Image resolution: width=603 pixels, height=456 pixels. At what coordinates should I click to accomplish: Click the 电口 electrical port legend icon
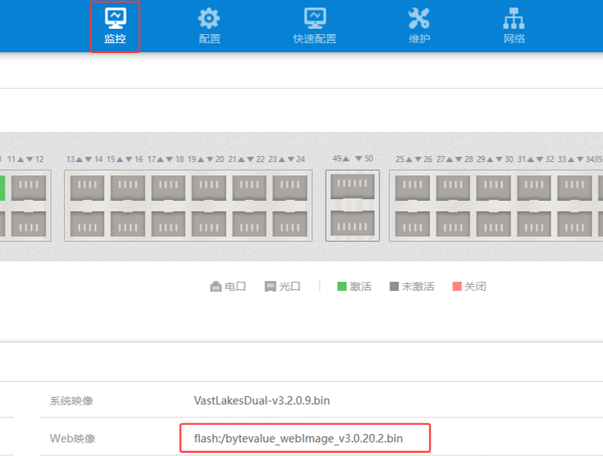click(215, 286)
